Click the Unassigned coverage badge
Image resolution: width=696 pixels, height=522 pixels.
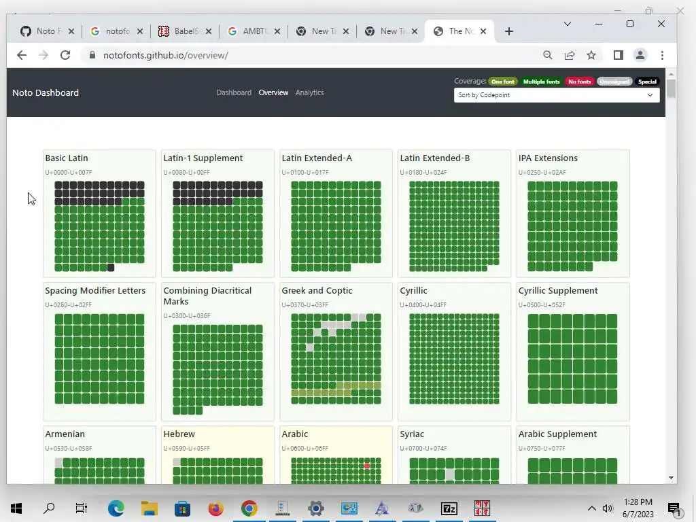click(614, 82)
